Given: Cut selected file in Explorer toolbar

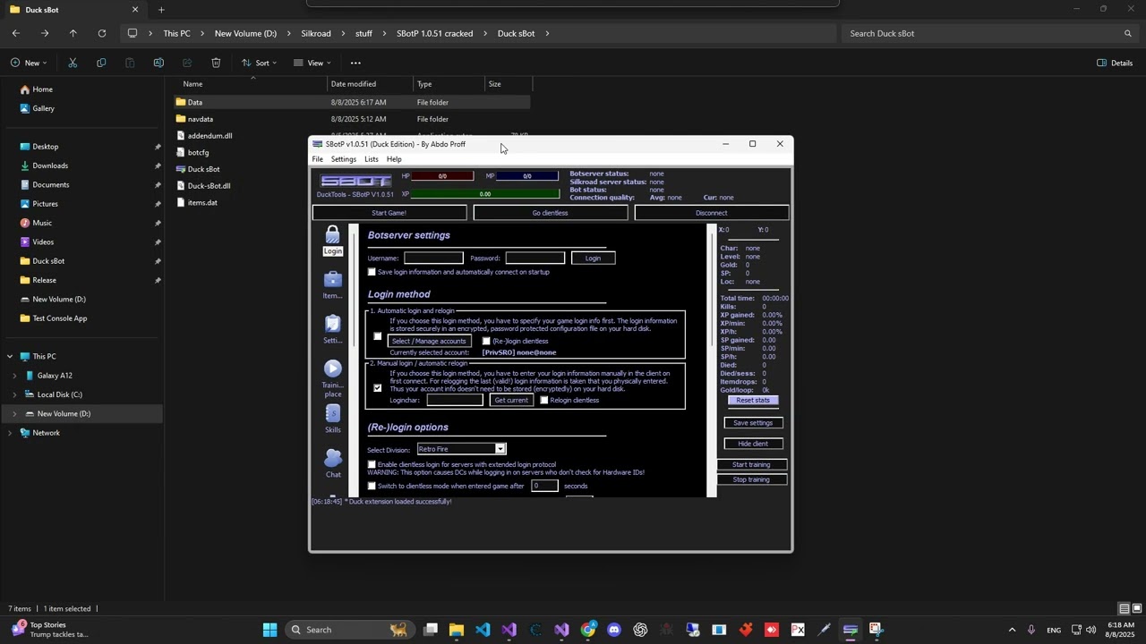Looking at the screenshot, I should click(x=73, y=63).
